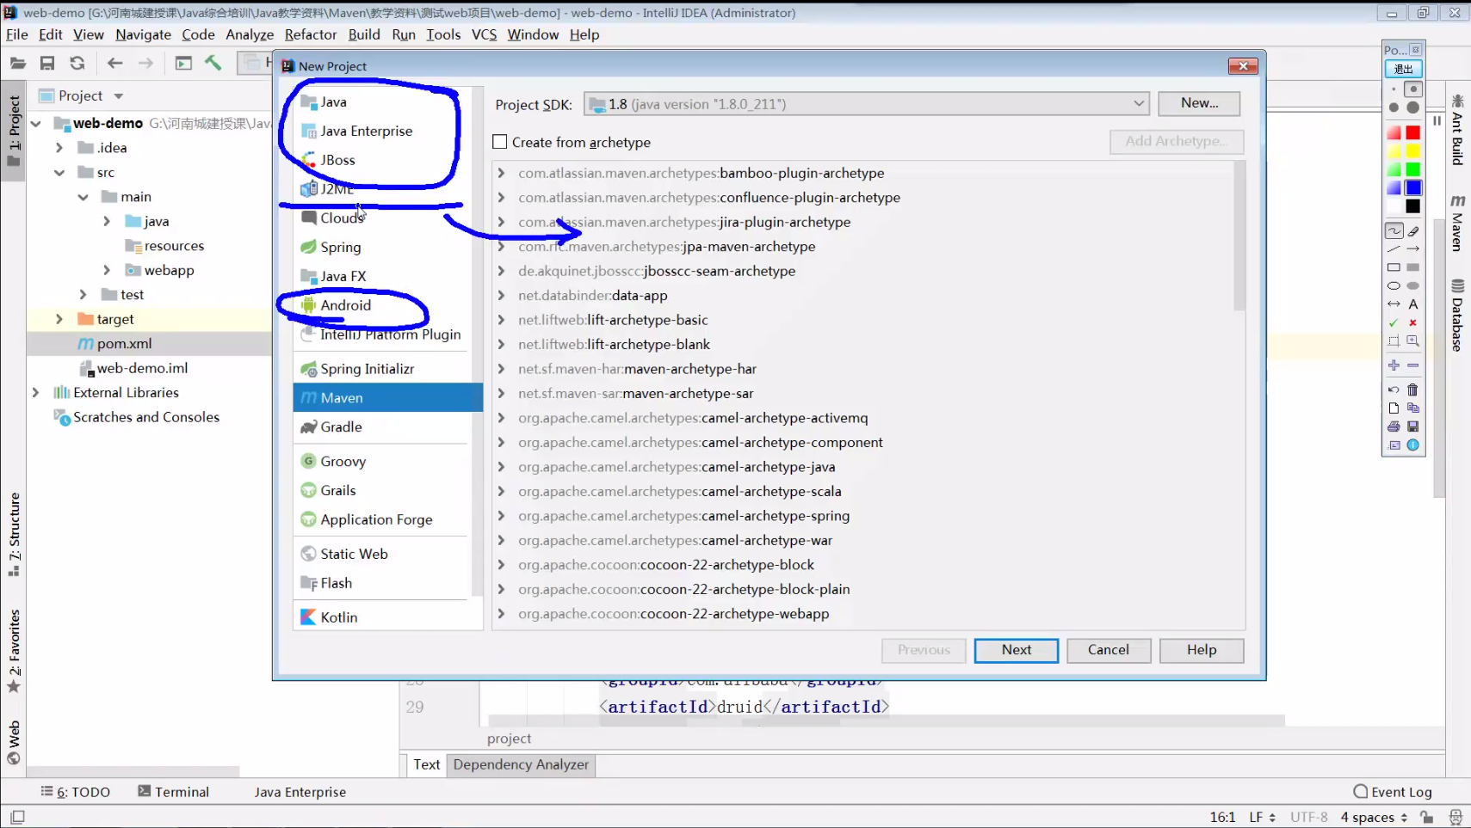Click the lock read-only status bar icon
This screenshot has height=828, width=1471.
(1427, 817)
